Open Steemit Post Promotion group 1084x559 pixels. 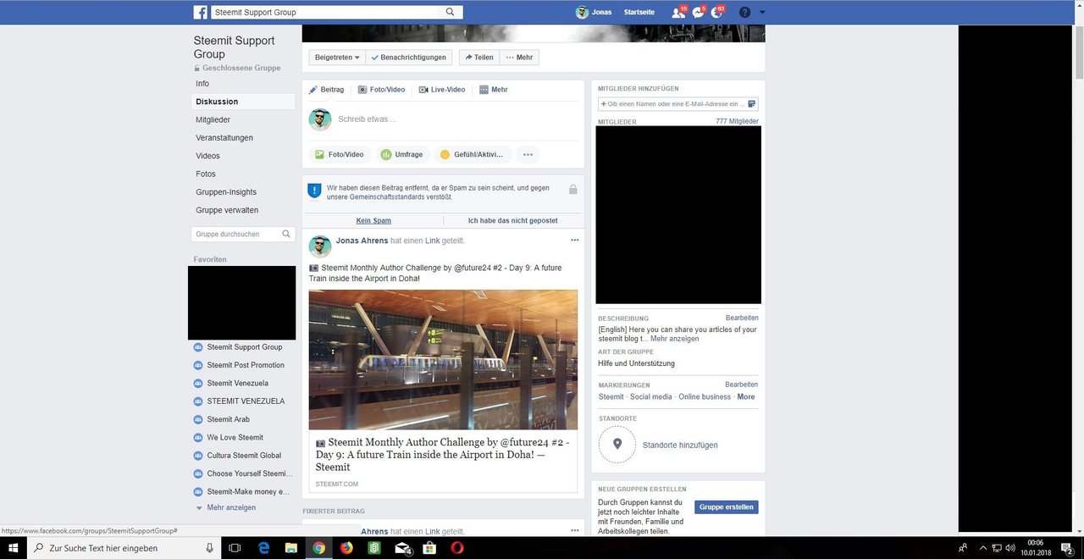tap(246, 365)
